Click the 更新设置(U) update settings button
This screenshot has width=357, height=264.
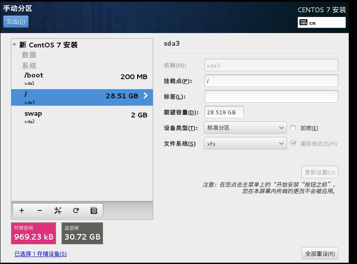point(320,172)
